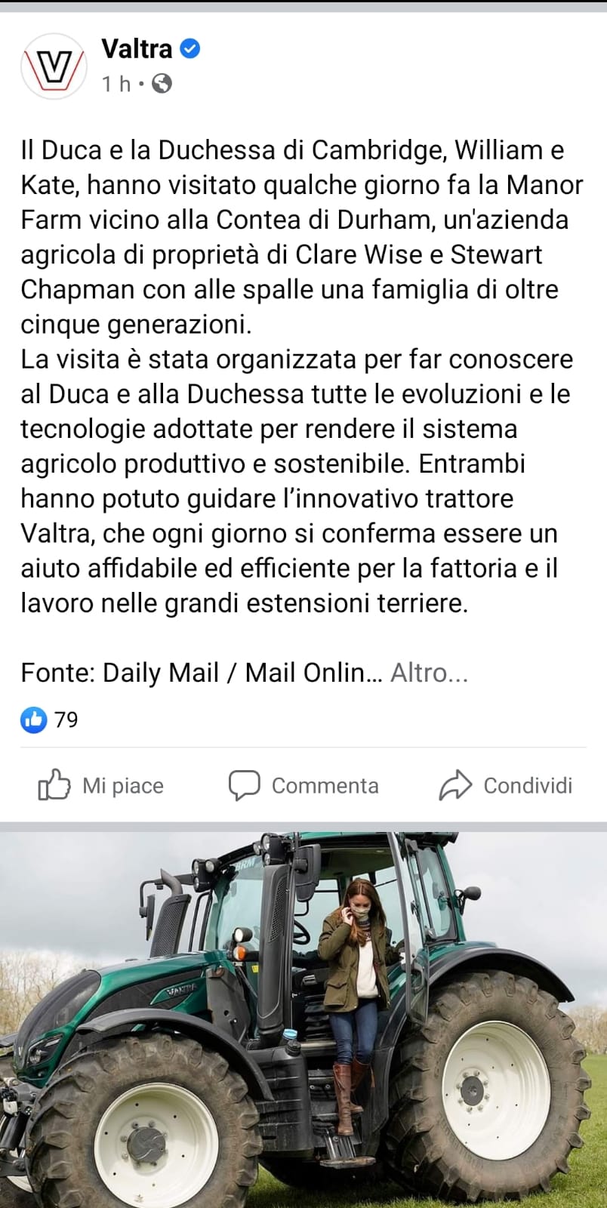The height and width of the screenshot is (1208, 607).
Task: Click the blue verified badge next to Valtra
Action: pyautogui.click(x=190, y=49)
